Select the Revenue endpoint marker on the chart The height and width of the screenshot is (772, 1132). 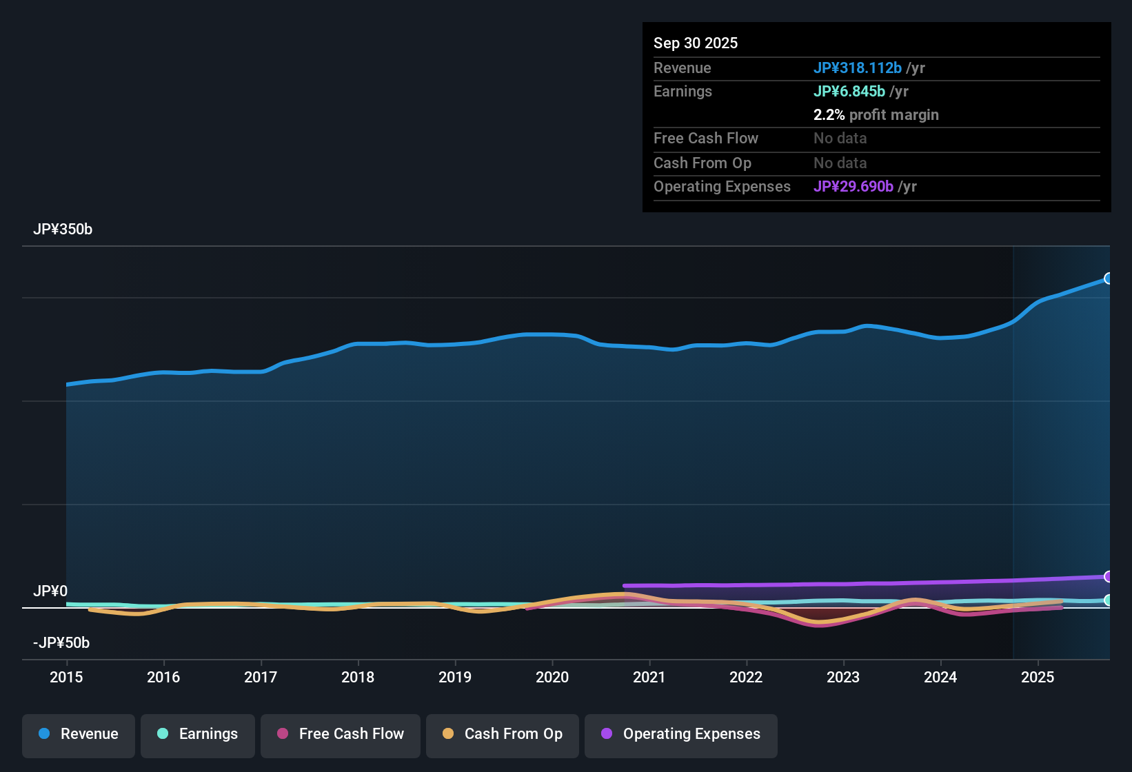(1109, 278)
